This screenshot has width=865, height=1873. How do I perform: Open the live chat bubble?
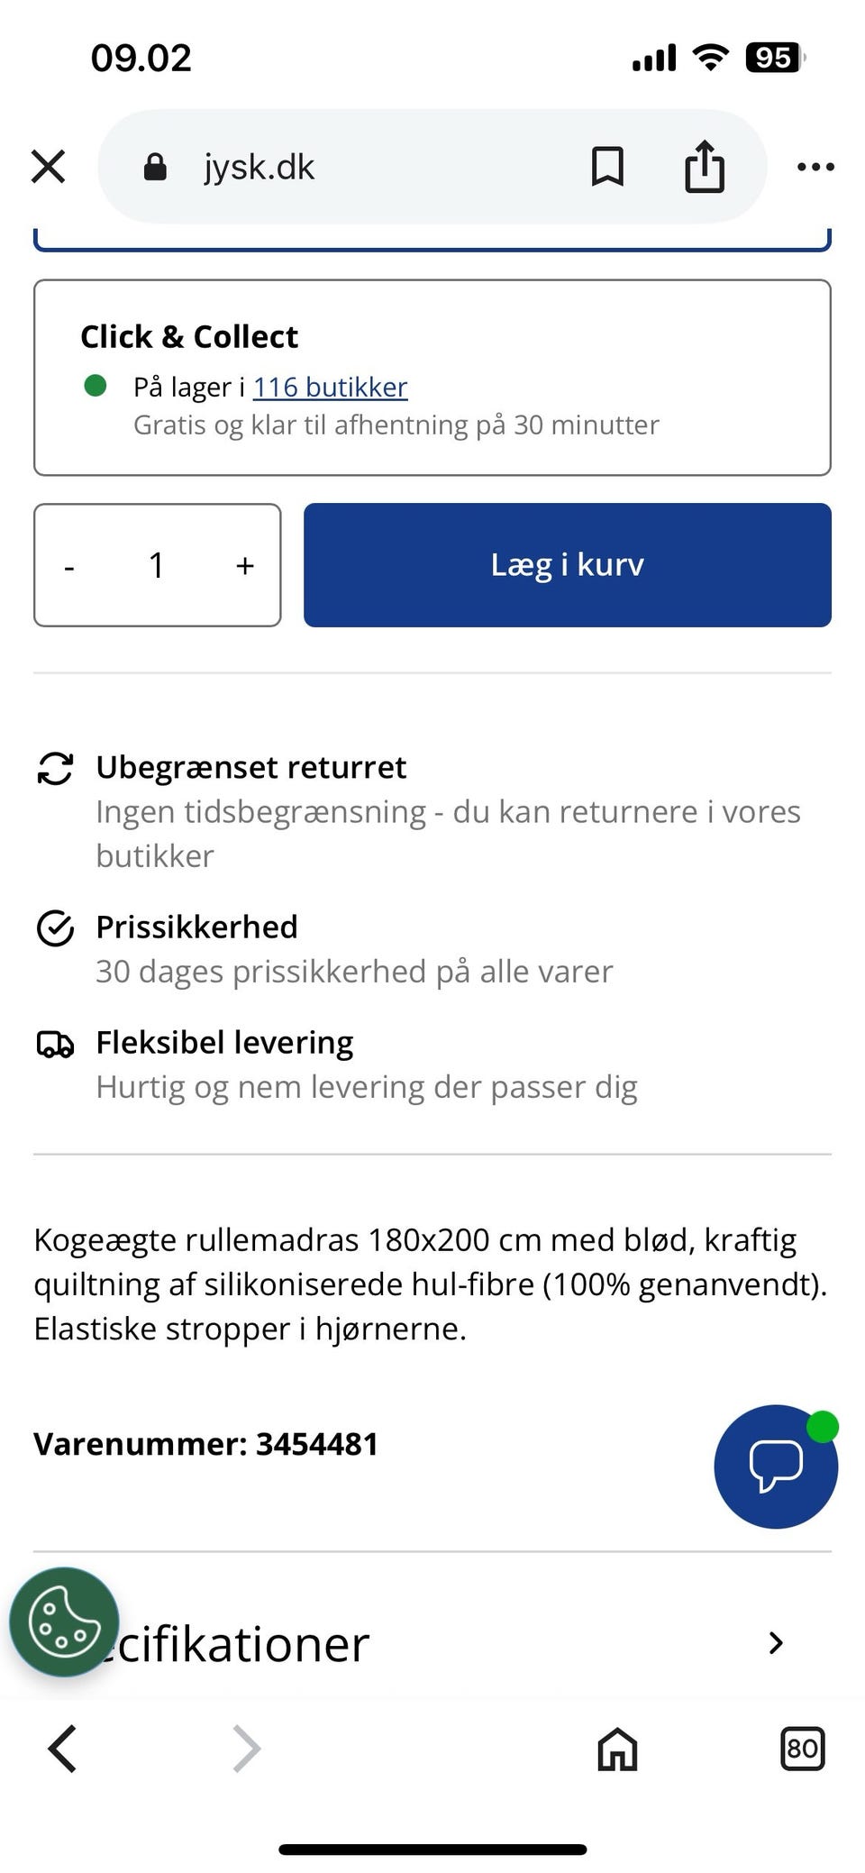(775, 1466)
